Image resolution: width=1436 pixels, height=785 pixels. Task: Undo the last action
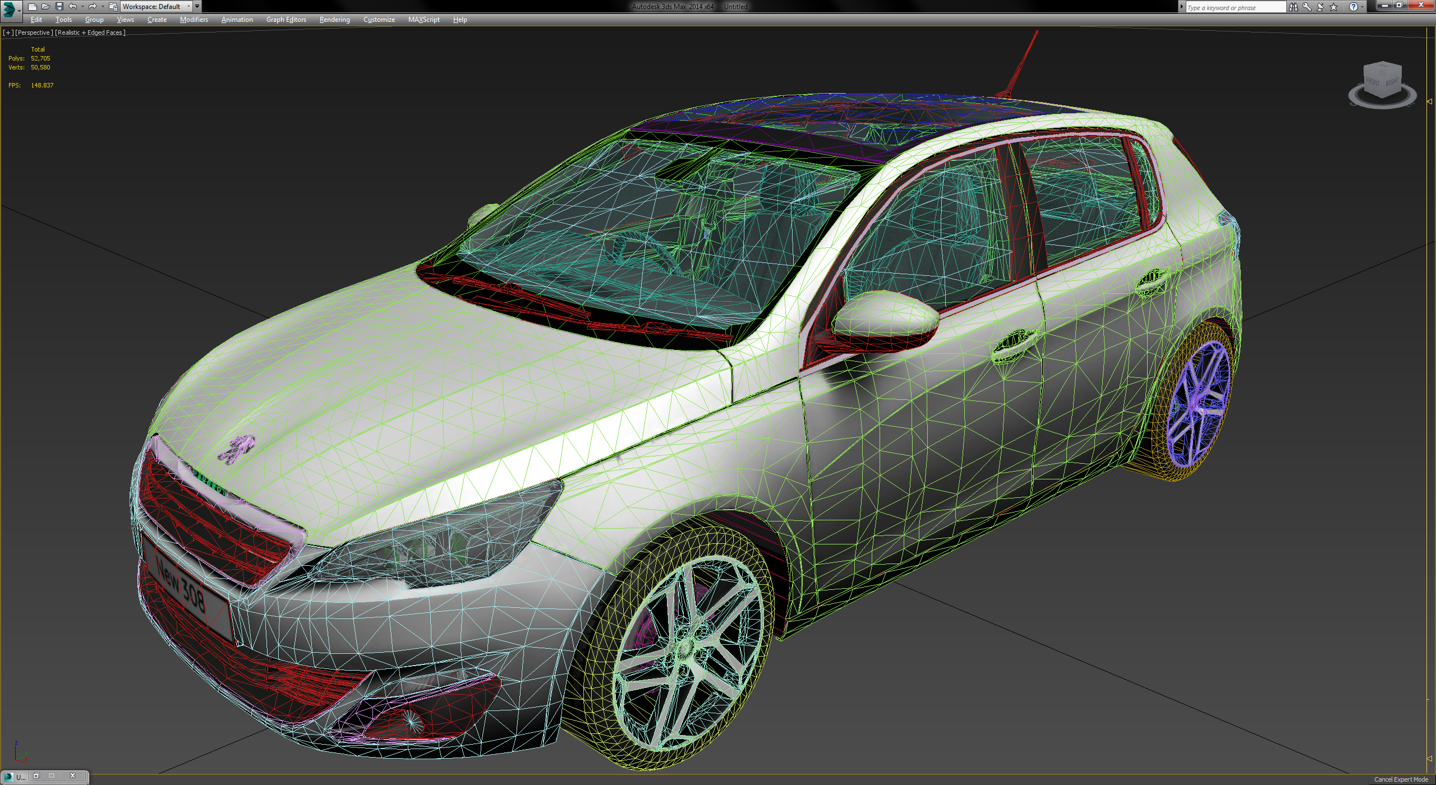(x=72, y=6)
